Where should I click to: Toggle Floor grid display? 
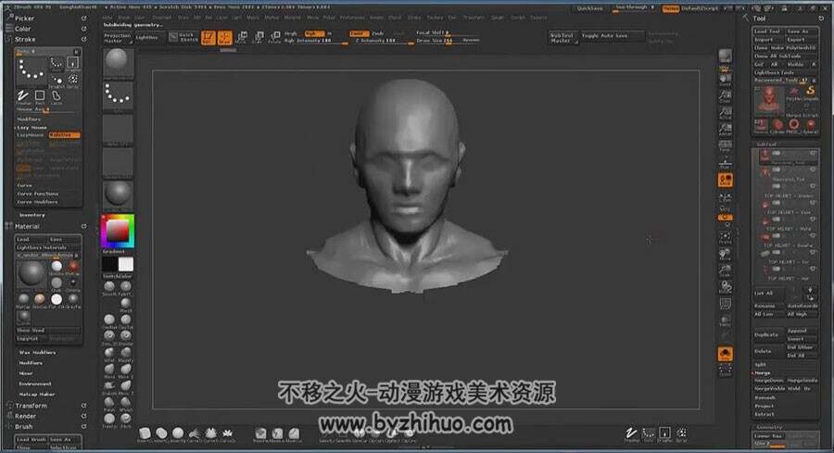pyautogui.click(x=725, y=161)
